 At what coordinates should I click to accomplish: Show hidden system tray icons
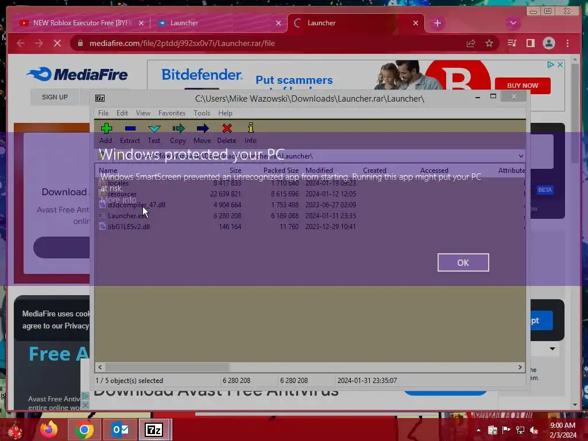pos(478,430)
